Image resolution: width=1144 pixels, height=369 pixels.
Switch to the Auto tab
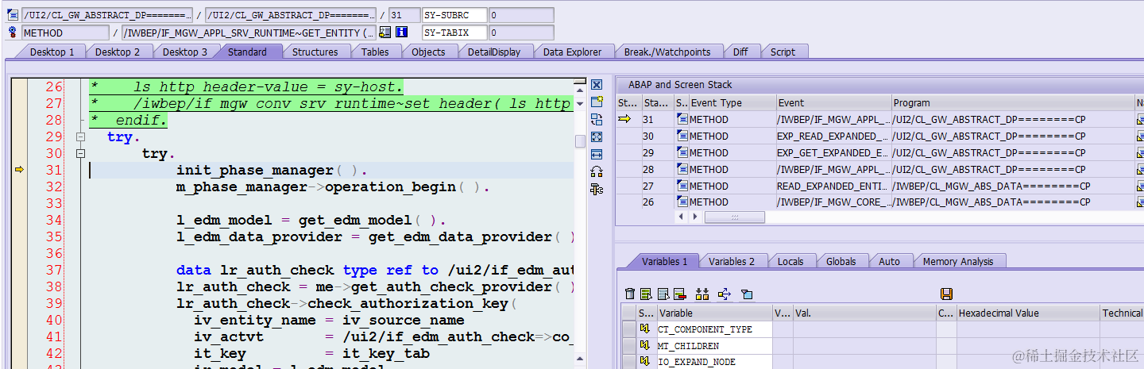[889, 261]
